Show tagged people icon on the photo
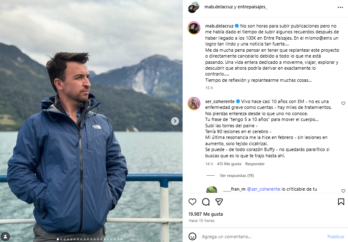Image resolution: width=348 pixels, height=242 pixels. click(x=5, y=237)
